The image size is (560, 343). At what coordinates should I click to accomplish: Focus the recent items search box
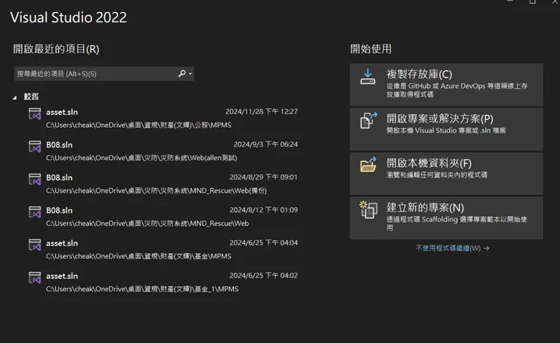(x=104, y=73)
